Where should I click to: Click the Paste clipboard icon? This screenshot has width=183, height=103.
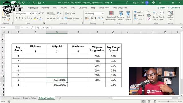point(4,14)
